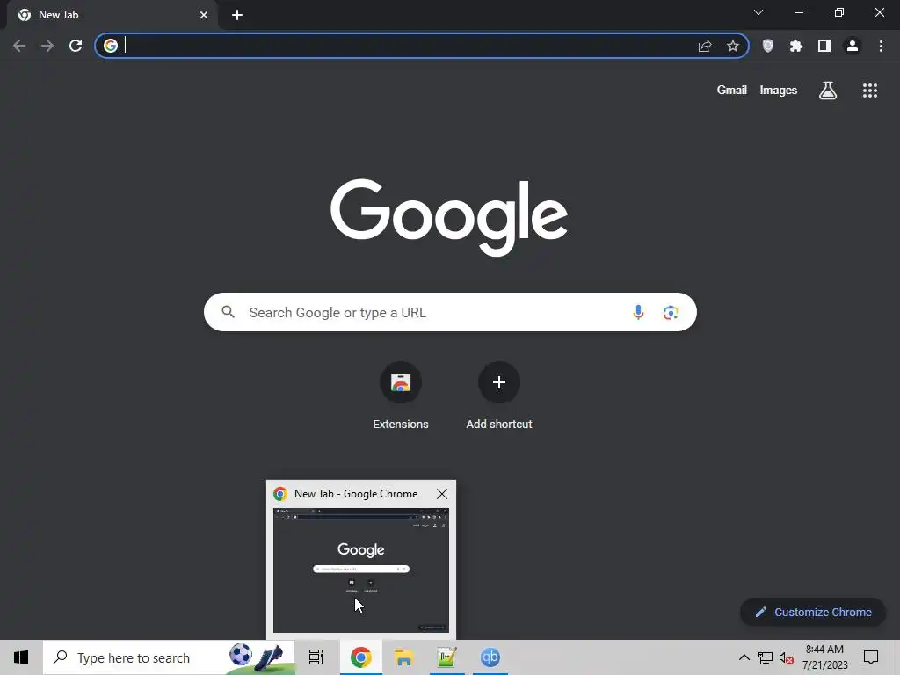Go forward using the forward arrow
Screen dimensions: 900x675
[x=47, y=46]
